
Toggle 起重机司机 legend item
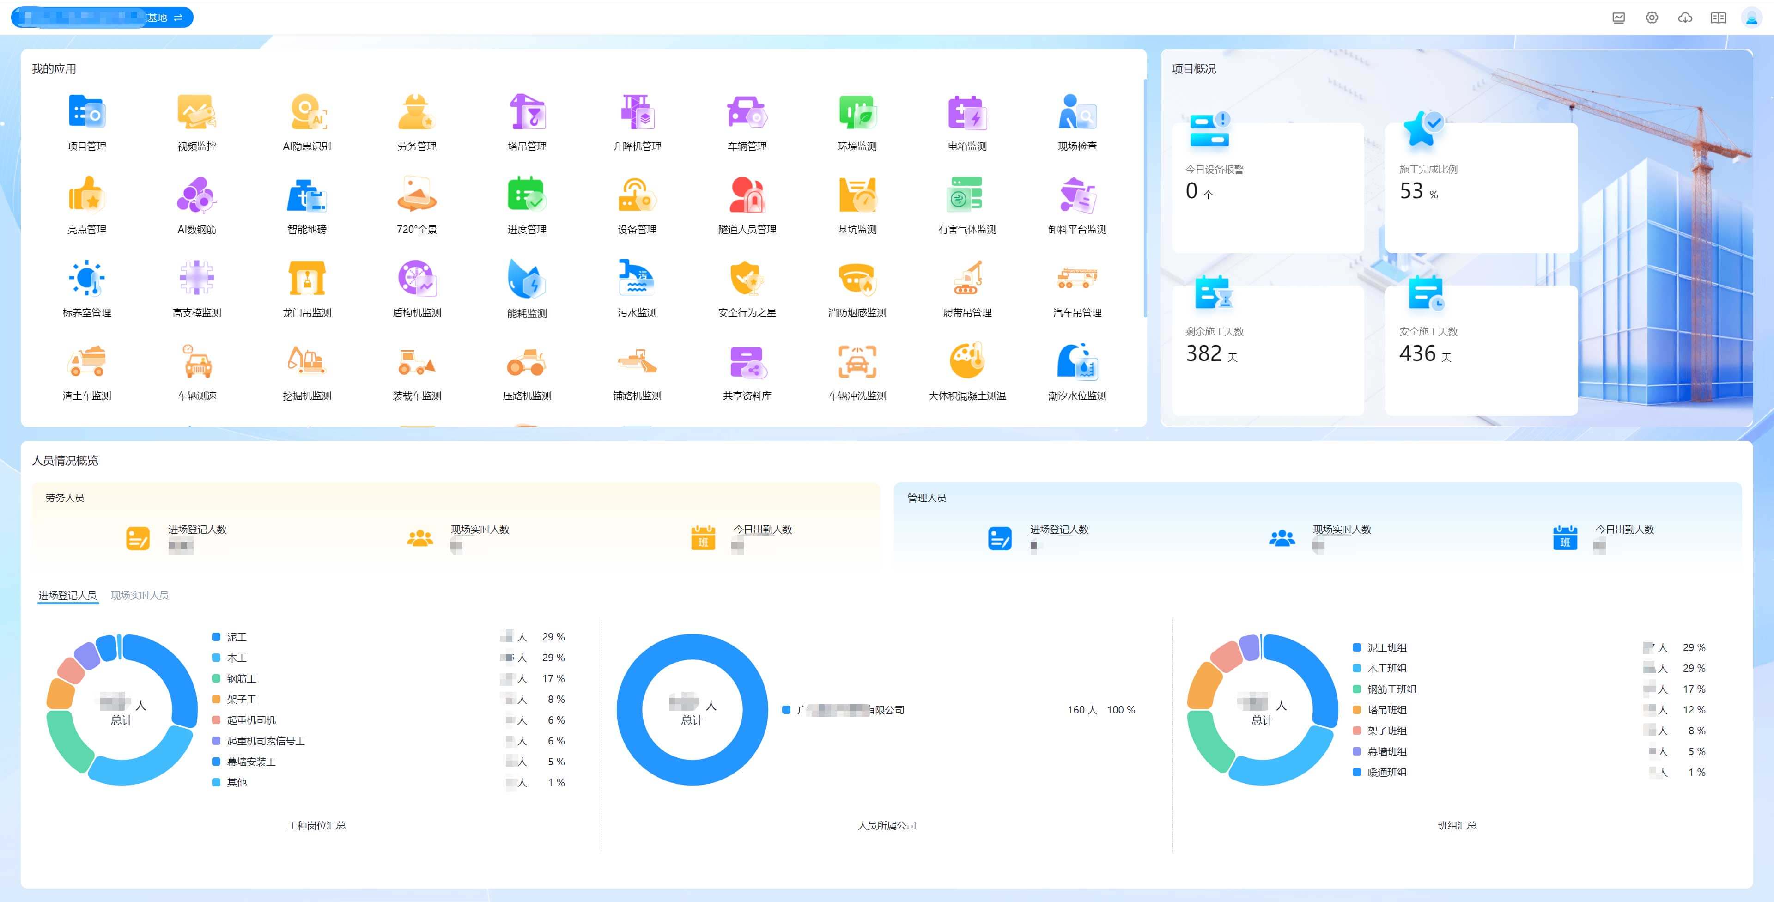[x=251, y=720]
